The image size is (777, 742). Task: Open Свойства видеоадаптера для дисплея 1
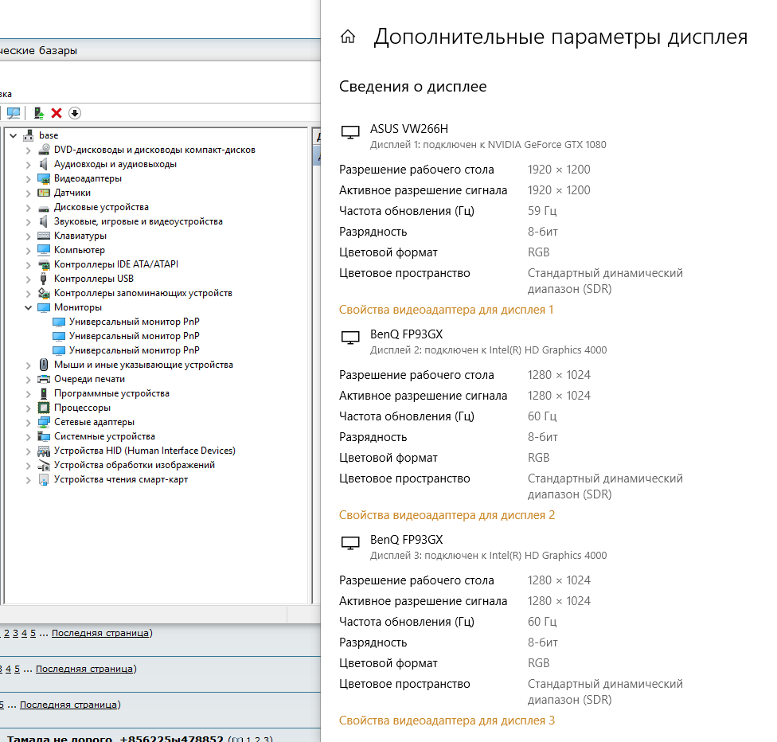tap(446, 310)
